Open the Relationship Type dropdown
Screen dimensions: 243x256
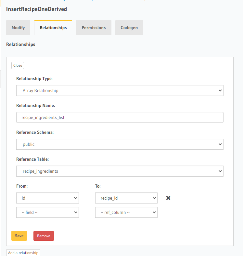(120, 90)
